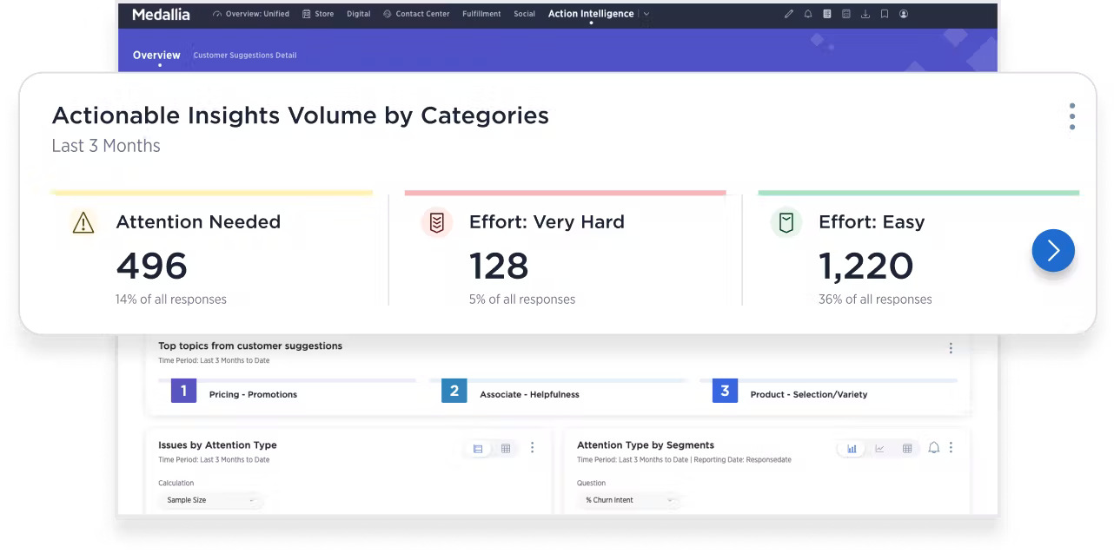
Task: Select bar chart view for Attention Type by Segments
Action: click(x=852, y=449)
